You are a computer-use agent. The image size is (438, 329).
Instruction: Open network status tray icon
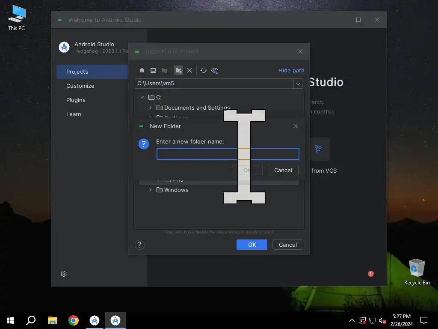coord(373,320)
